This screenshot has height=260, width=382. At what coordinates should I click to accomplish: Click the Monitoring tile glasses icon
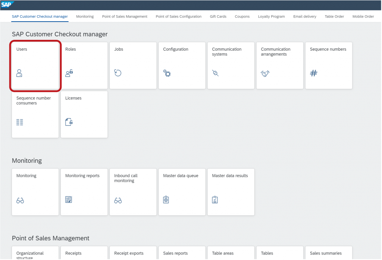pyautogui.click(x=20, y=200)
